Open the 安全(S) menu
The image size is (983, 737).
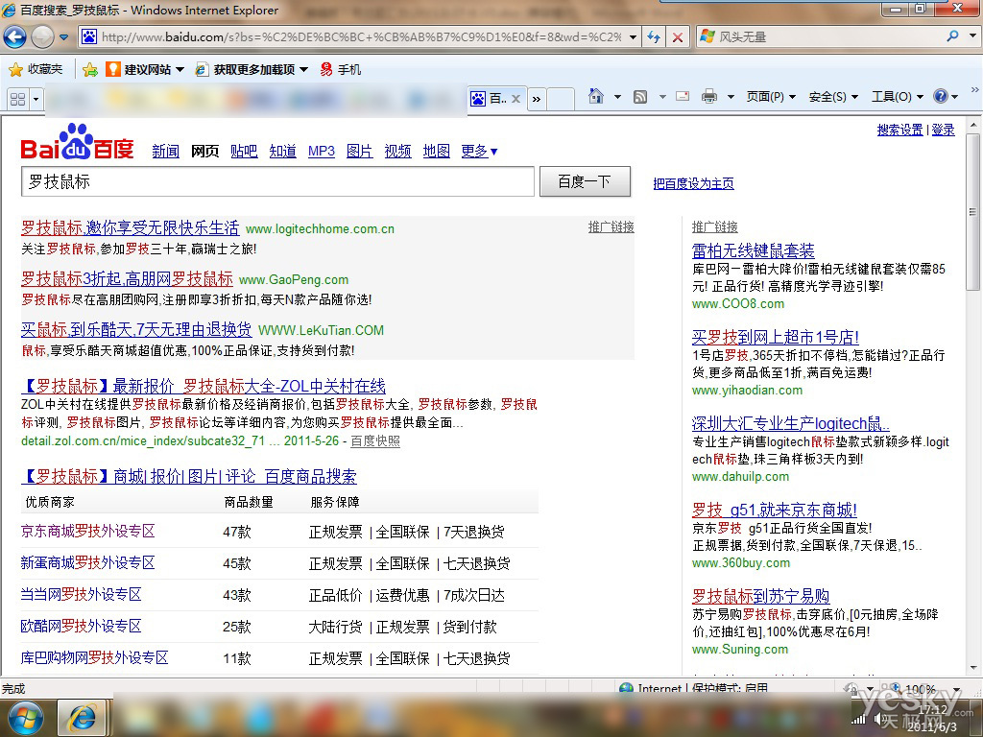pyautogui.click(x=833, y=97)
